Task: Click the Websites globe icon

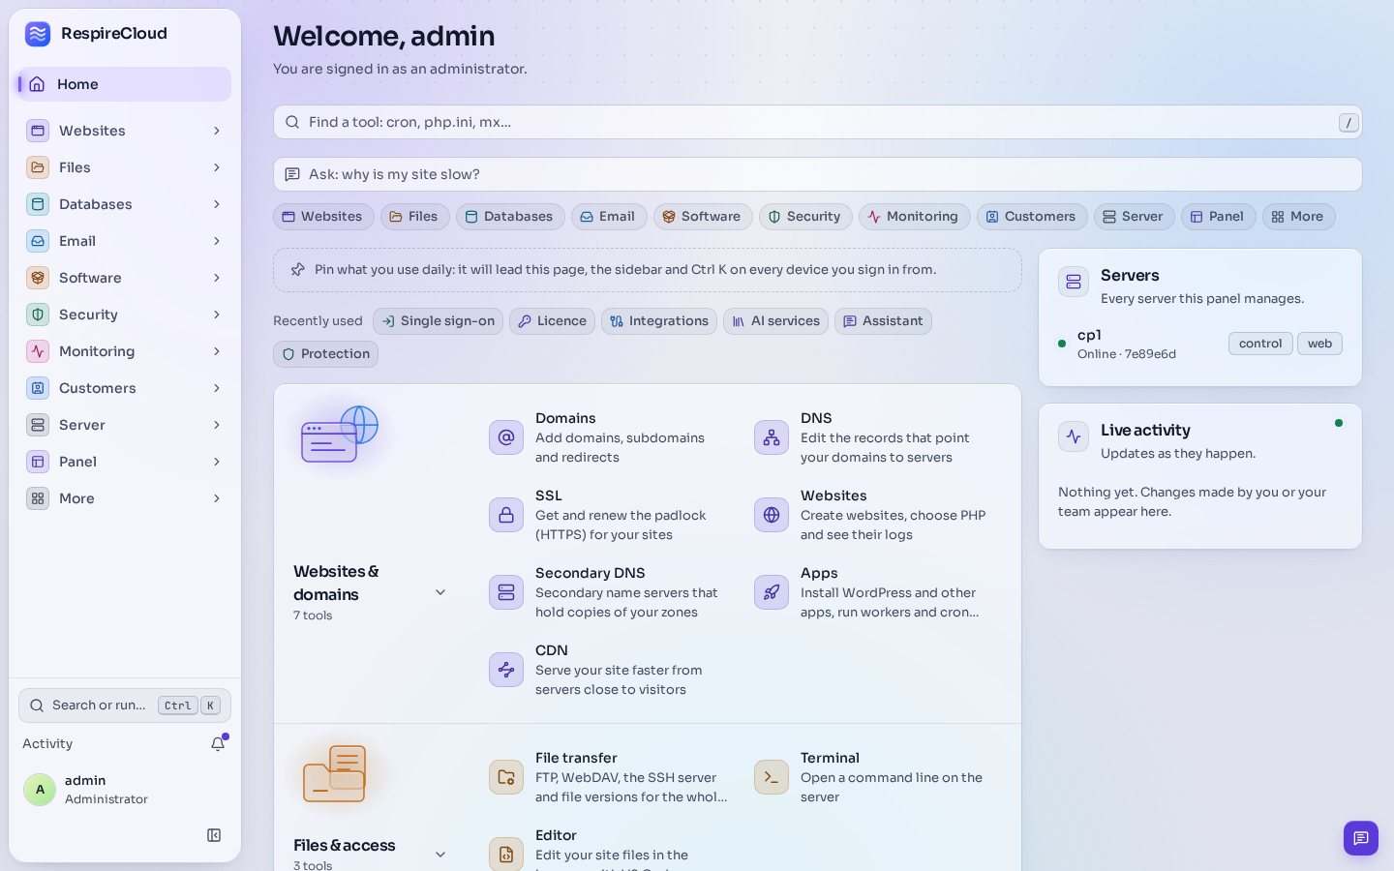Action: [772, 515]
